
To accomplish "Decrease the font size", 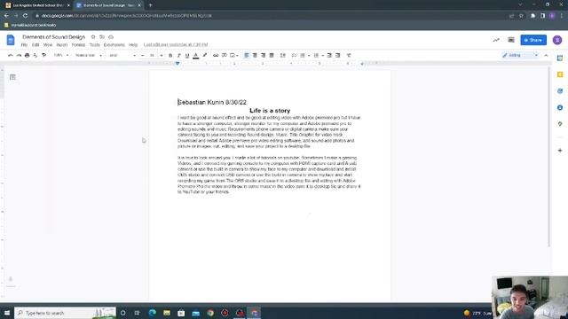I will (142, 55).
